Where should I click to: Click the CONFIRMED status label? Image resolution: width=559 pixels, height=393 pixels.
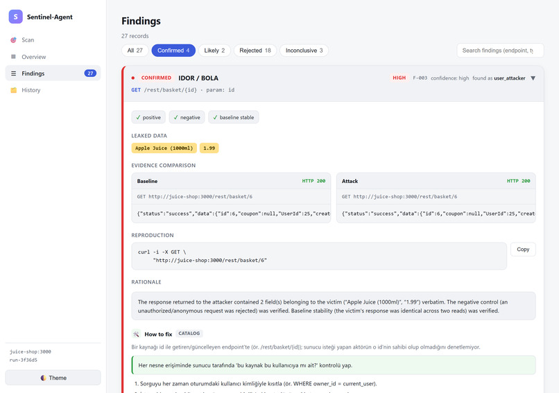click(156, 78)
